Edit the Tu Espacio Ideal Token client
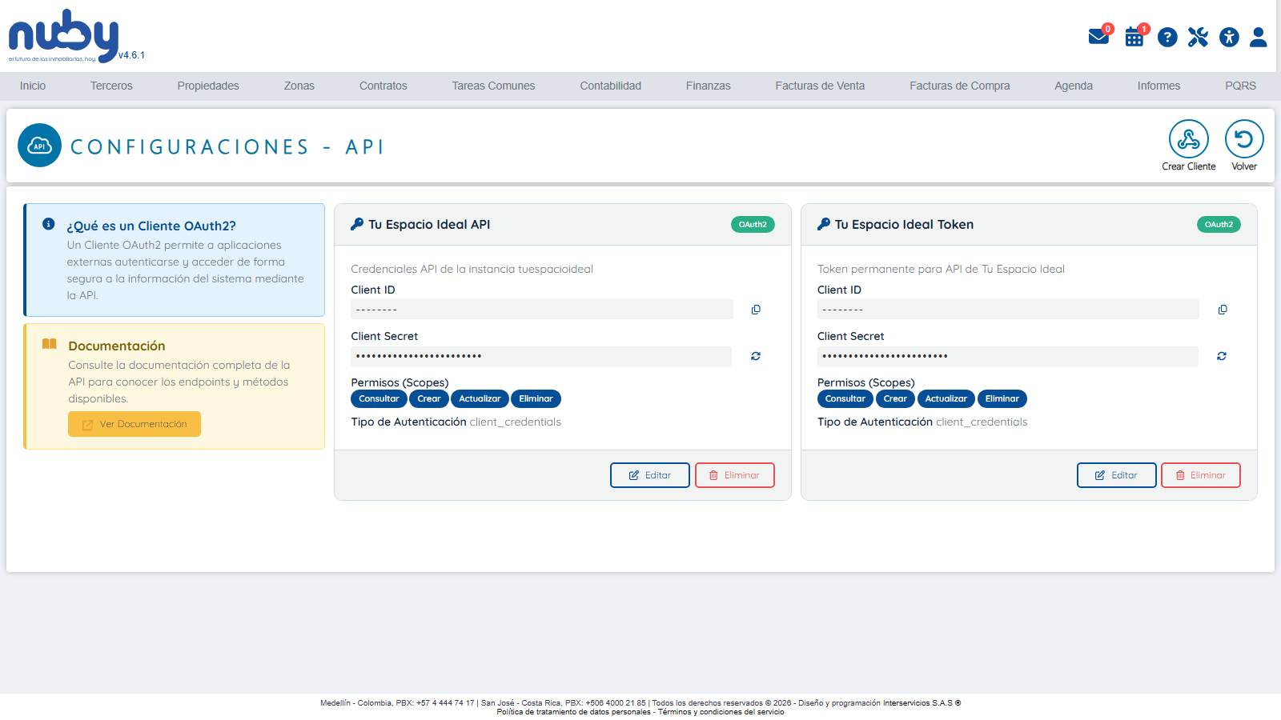Viewport: 1281px width, 720px height. click(1117, 475)
